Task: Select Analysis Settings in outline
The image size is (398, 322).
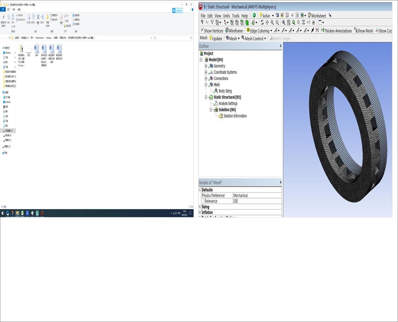Action: [228, 103]
